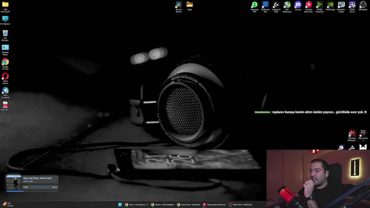Launch NVIDIA Broadcast shortcut
Image resolution: width=370 pixels, height=208 pixels.
tap(319, 7)
